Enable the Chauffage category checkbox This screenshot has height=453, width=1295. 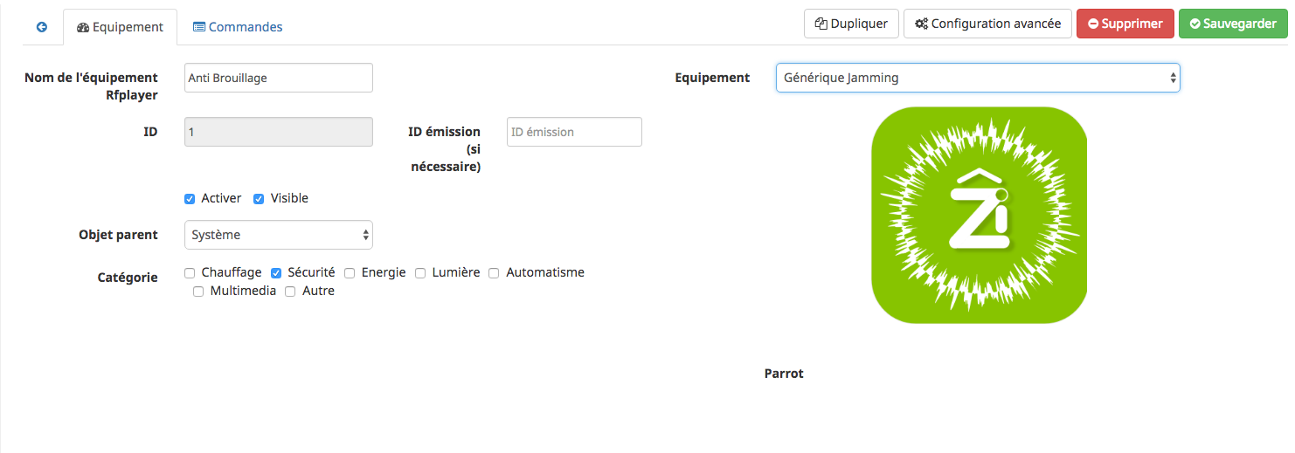(x=190, y=273)
